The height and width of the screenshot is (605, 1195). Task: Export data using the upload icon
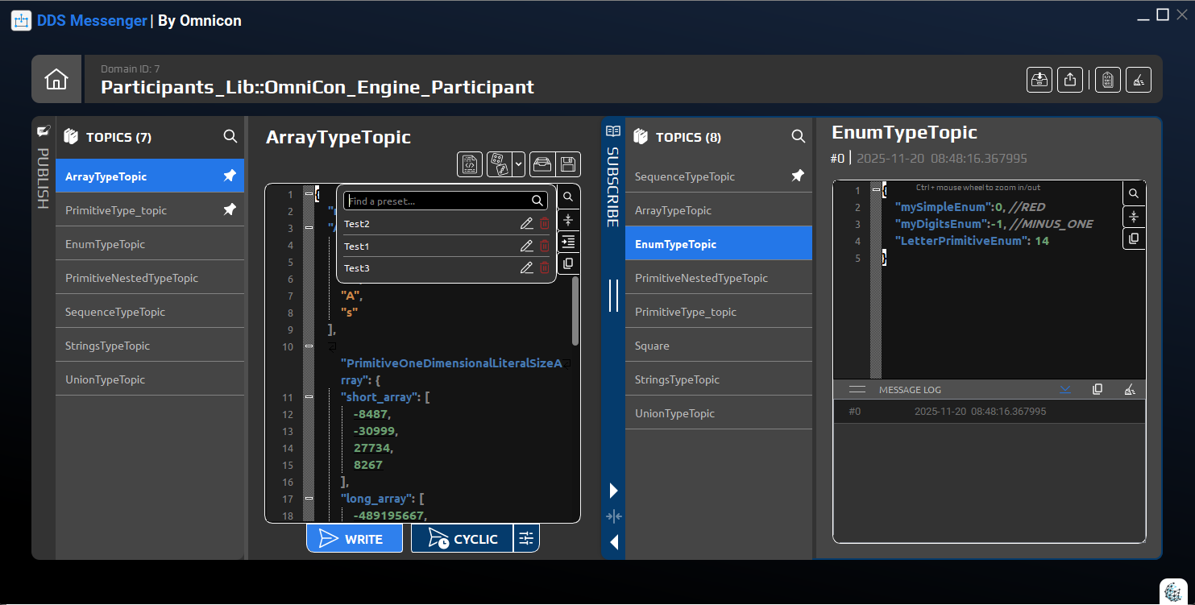tap(1069, 79)
